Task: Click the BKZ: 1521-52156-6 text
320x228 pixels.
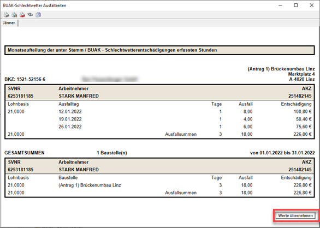Action: click(25, 79)
